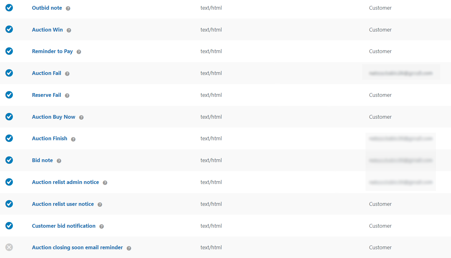
Task: Open help for Customer bid notification
Action: coord(101,226)
